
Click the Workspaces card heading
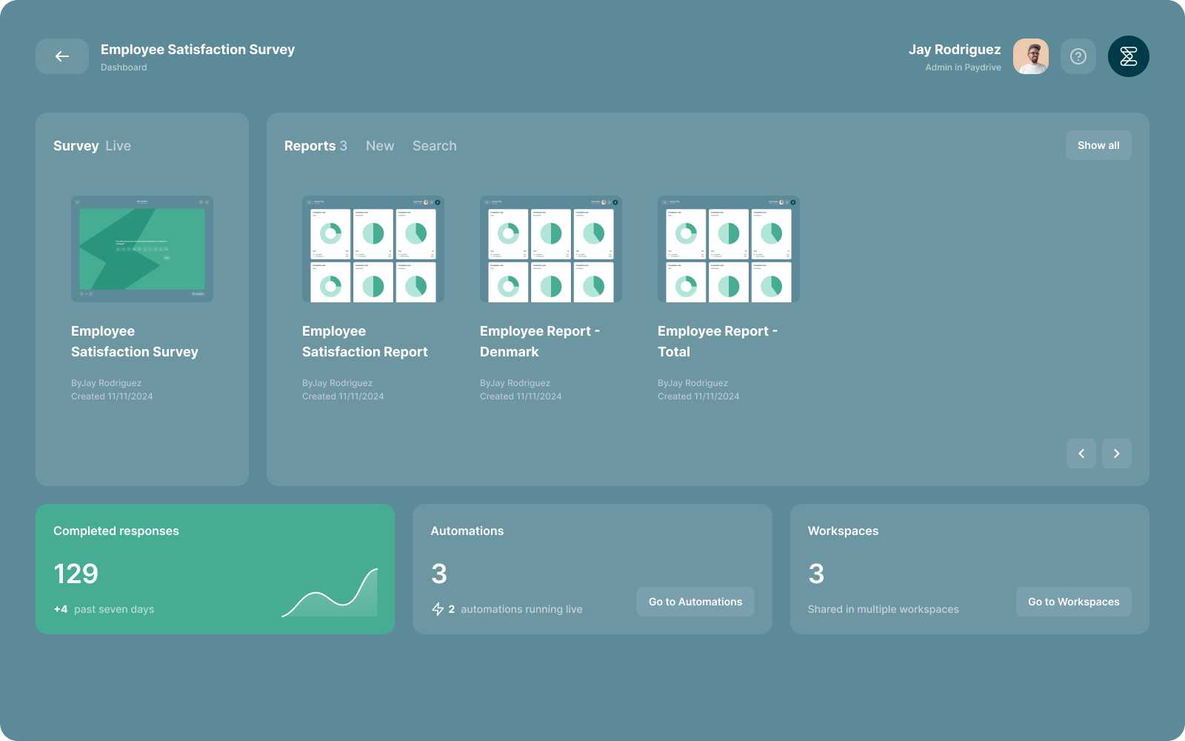tap(844, 531)
